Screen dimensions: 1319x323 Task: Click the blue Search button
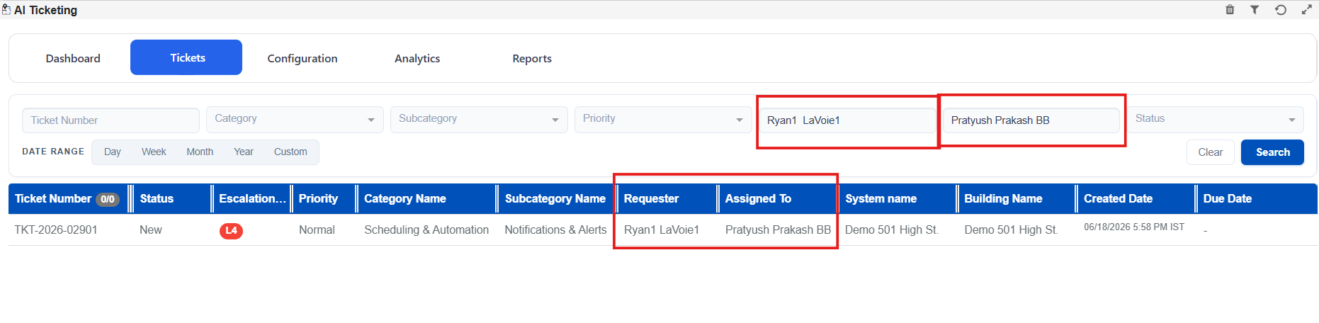pos(1272,152)
